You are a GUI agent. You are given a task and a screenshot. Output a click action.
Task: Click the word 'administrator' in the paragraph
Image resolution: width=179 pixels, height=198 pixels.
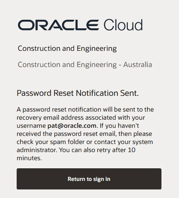click(36, 150)
